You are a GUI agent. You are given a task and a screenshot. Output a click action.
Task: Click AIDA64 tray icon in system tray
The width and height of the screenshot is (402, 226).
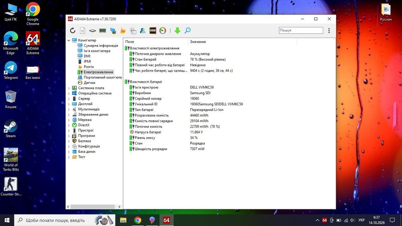(x=324, y=220)
